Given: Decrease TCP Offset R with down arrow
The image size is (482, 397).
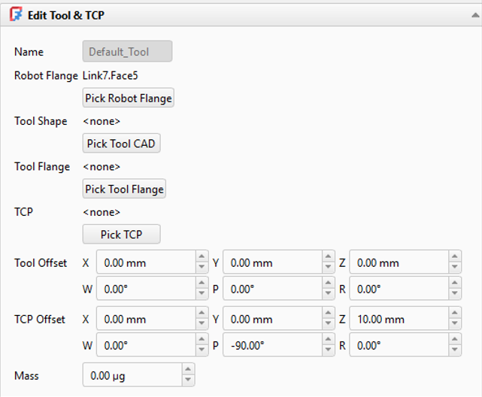Looking at the screenshot, I should tap(455, 350).
